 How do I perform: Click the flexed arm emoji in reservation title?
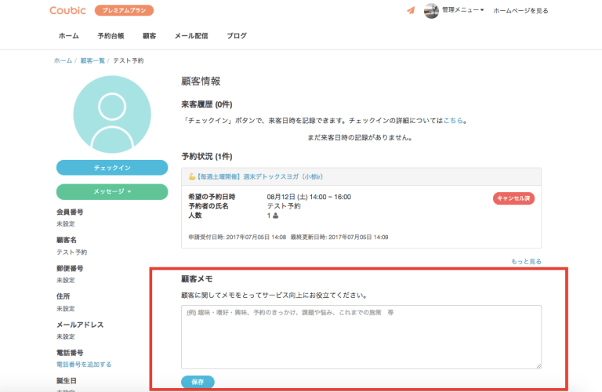coord(191,176)
